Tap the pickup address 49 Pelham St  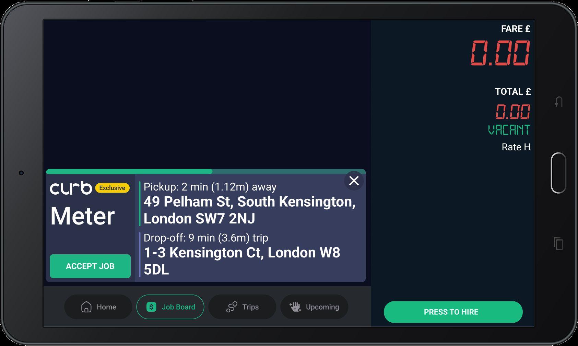[x=249, y=210]
